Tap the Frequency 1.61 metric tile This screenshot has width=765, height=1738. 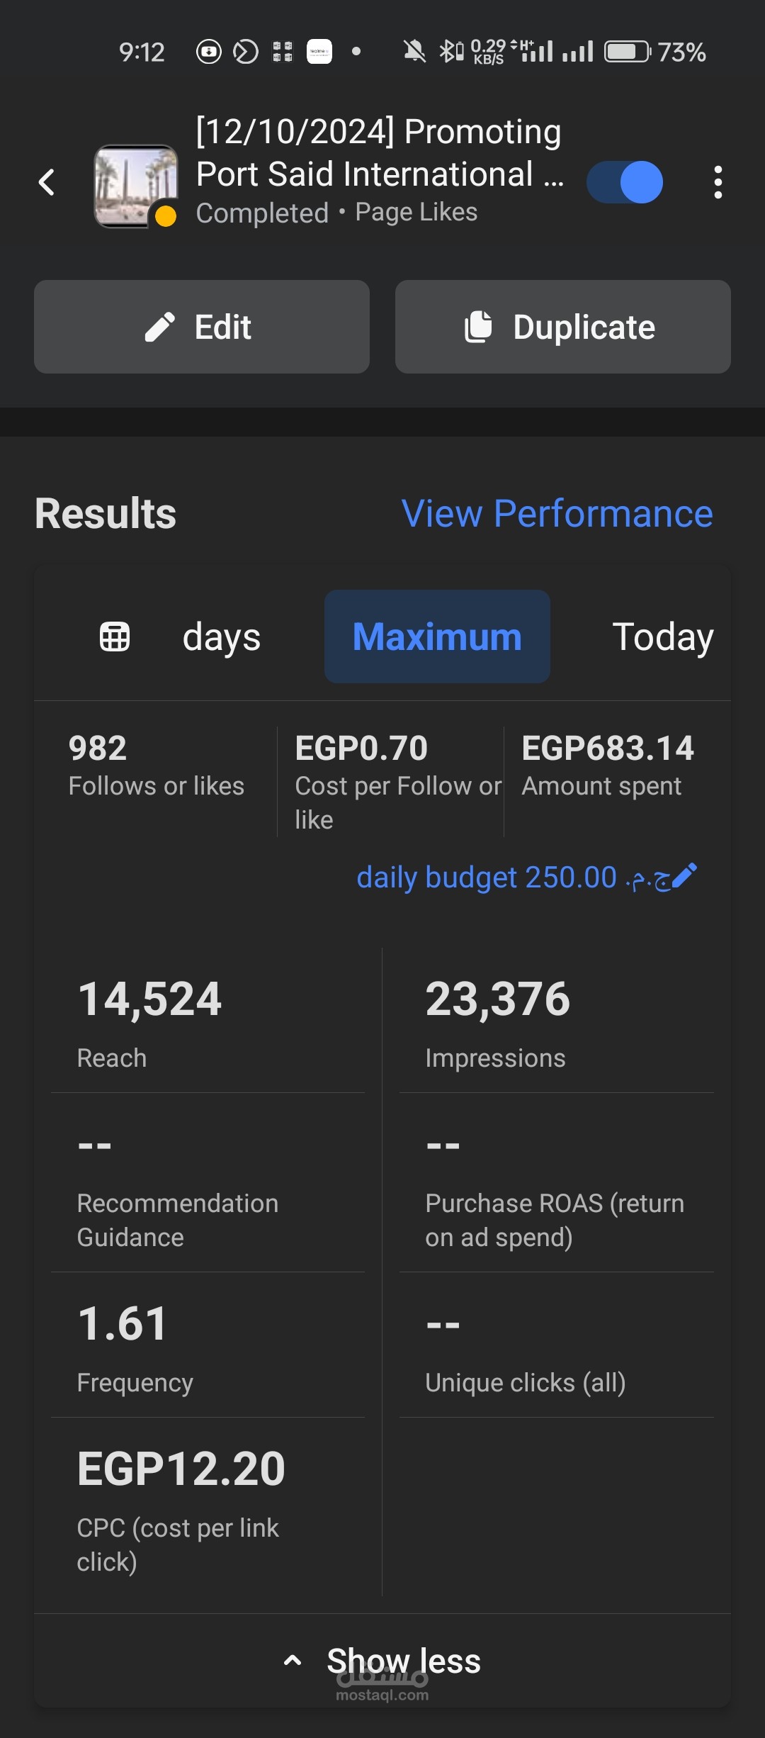coord(208,1345)
